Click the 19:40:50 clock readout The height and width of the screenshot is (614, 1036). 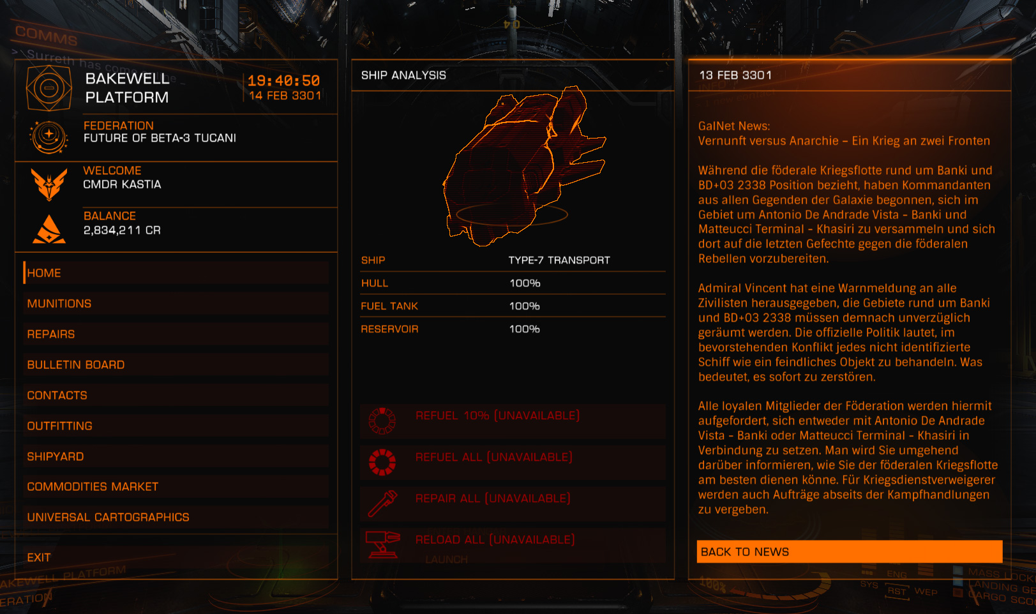(x=283, y=80)
